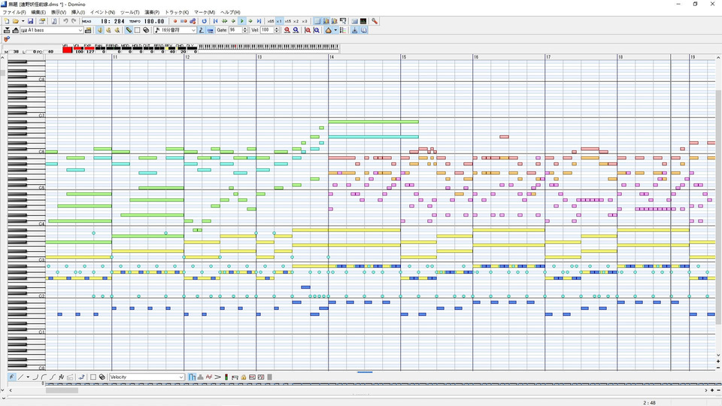Expand the arrow beside the onion icon
This screenshot has height=406, width=722.
click(x=335, y=30)
